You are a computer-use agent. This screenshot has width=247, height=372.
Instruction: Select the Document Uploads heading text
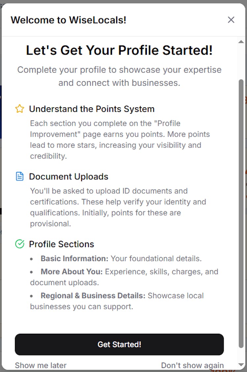pyautogui.click(x=69, y=176)
